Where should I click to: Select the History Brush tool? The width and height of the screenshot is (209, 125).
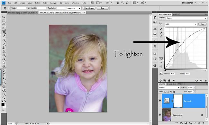(x=4, y=51)
